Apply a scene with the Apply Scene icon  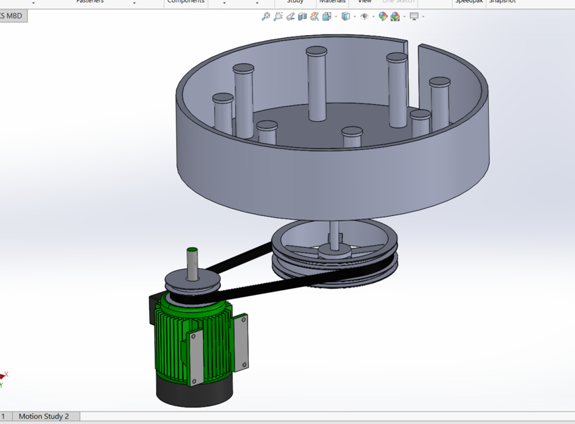click(395, 15)
